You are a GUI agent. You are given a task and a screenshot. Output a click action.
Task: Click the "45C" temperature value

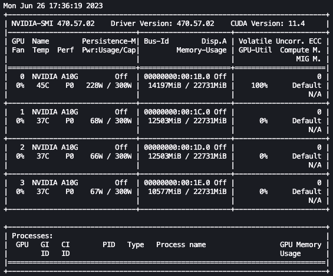pyautogui.click(x=42, y=86)
